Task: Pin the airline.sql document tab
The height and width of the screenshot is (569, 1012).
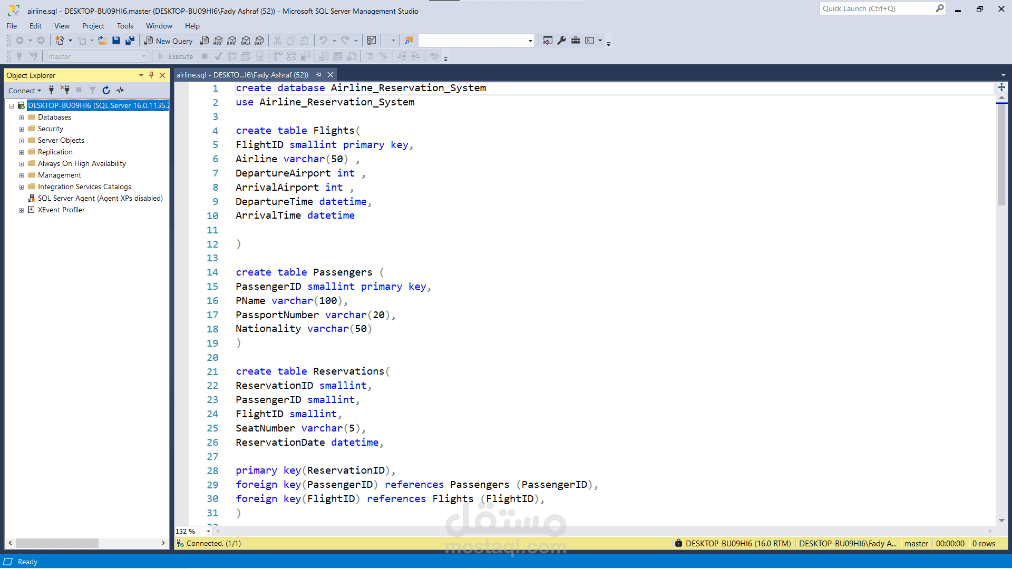Action: pyautogui.click(x=318, y=75)
